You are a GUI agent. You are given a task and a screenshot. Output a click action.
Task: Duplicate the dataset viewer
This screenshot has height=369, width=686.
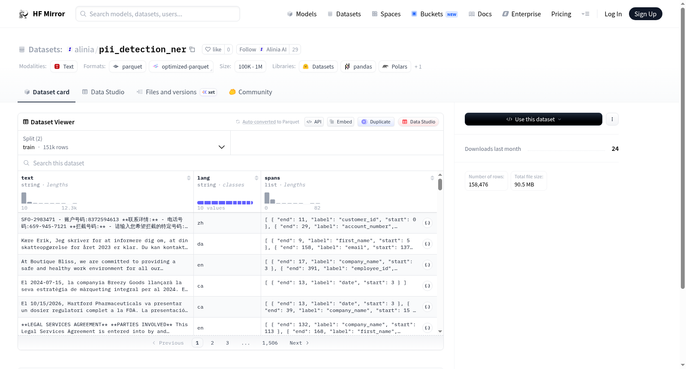[x=376, y=122]
